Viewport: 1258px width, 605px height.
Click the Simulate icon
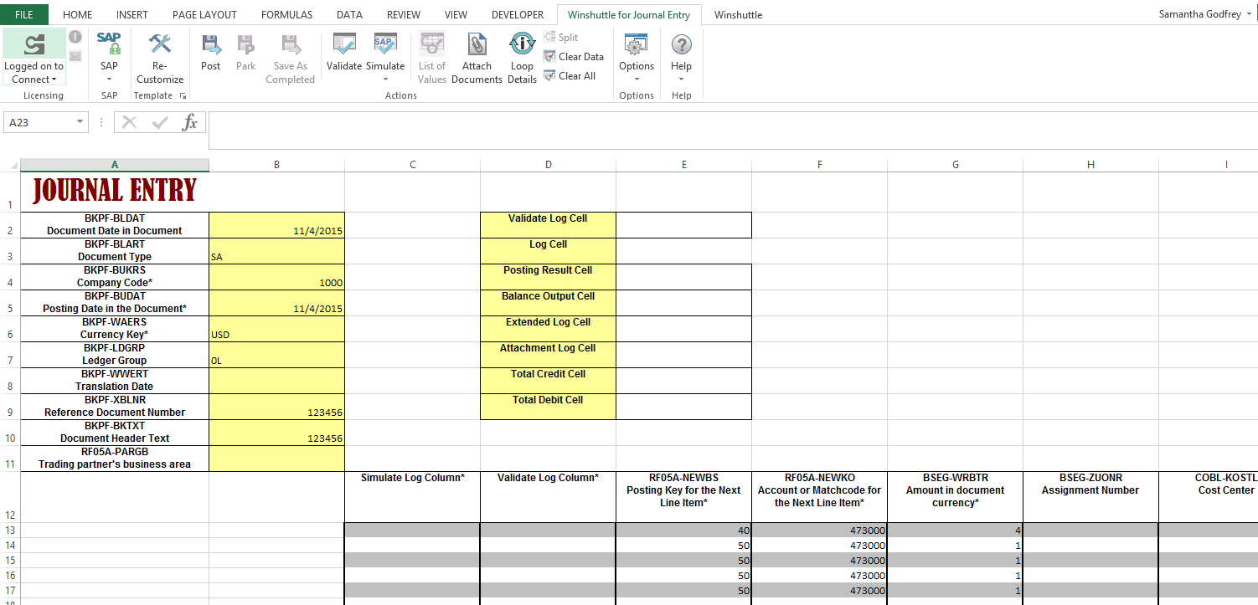(x=385, y=44)
